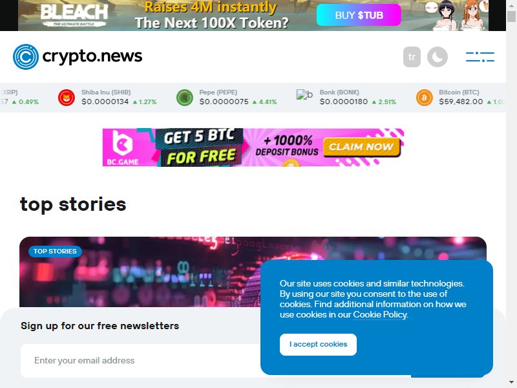
Task: Select the TOP STORIES tag badge
Action: click(55, 252)
